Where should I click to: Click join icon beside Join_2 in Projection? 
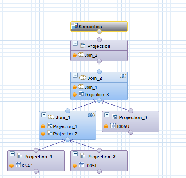tap(81, 55)
